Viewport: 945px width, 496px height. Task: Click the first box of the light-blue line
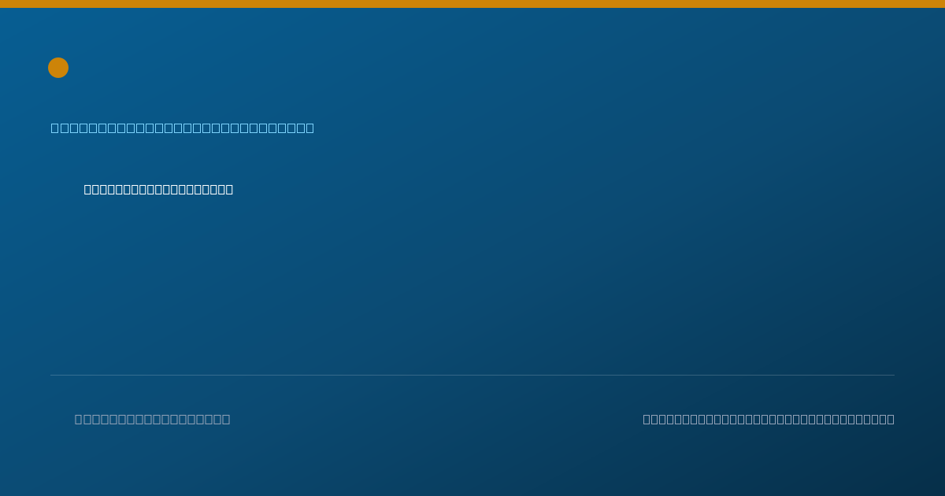click(x=54, y=128)
